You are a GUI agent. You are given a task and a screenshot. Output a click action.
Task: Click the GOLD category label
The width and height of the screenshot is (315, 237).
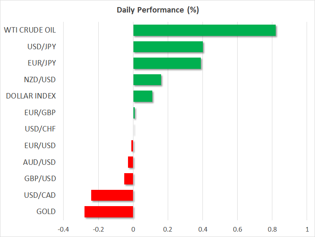point(46,212)
